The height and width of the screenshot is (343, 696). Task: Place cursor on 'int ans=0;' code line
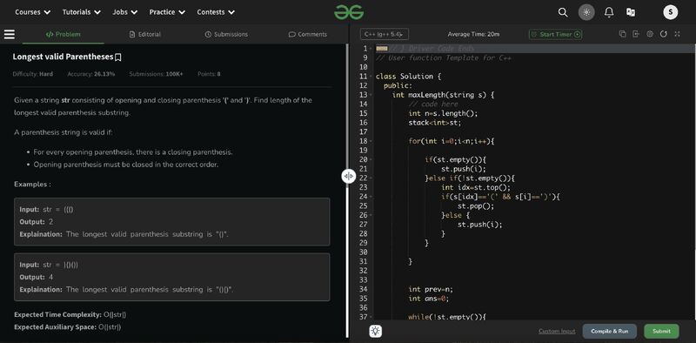pos(429,299)
